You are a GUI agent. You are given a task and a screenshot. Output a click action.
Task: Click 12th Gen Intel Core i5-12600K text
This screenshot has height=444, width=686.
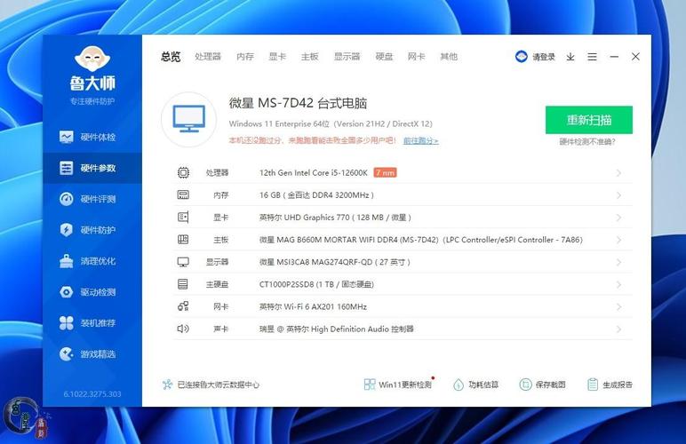tap(314, 172)
